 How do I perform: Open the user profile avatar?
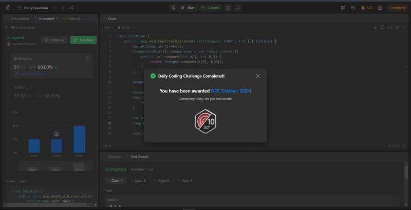click(380, 8)
